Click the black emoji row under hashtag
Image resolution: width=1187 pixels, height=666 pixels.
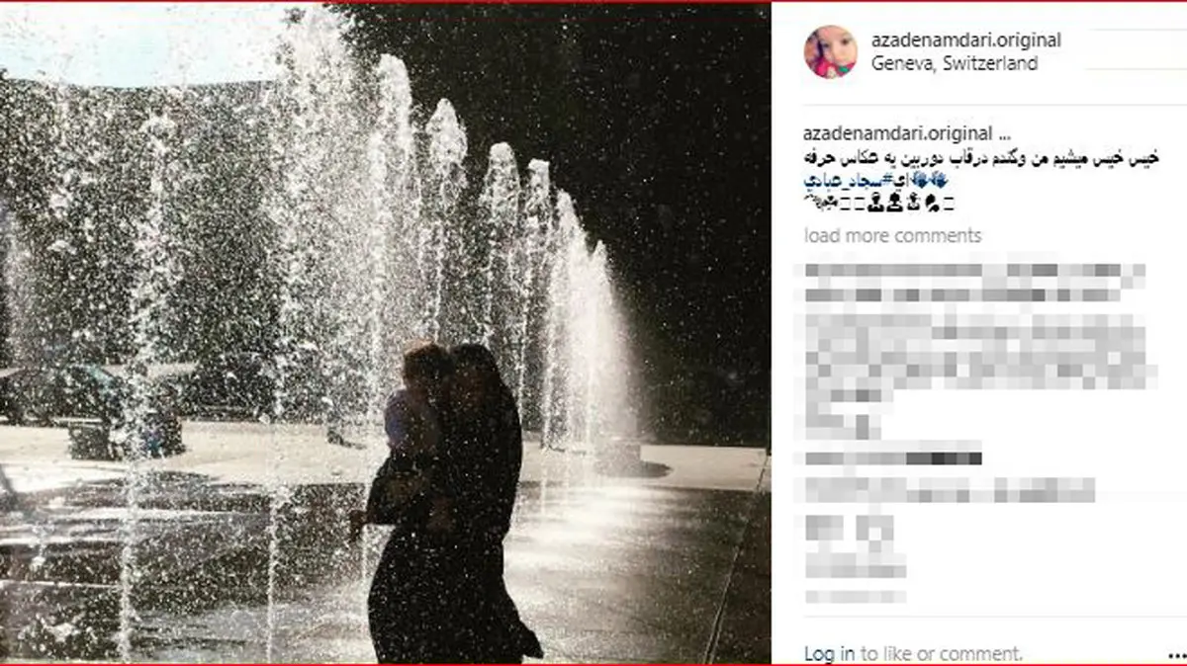tap(879, 205)
